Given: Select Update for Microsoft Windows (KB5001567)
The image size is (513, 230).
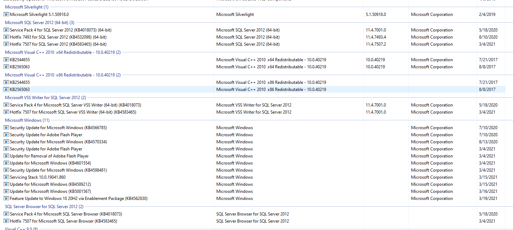Looking at the screenshot, I should (x=50, y=191).
